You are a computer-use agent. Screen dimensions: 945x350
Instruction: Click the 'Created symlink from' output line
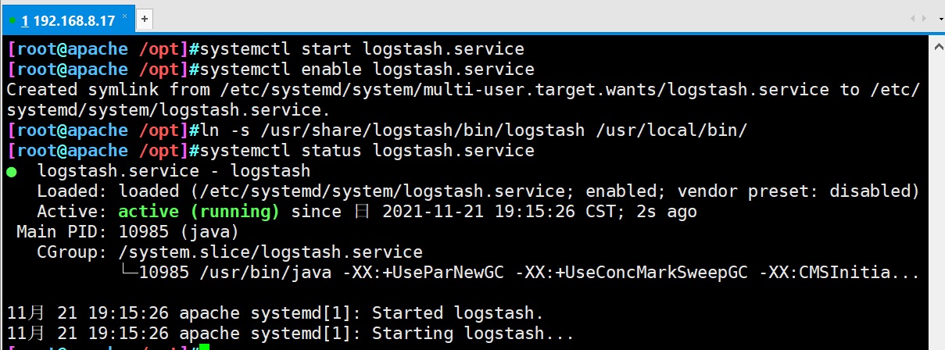tap(464, 89)
